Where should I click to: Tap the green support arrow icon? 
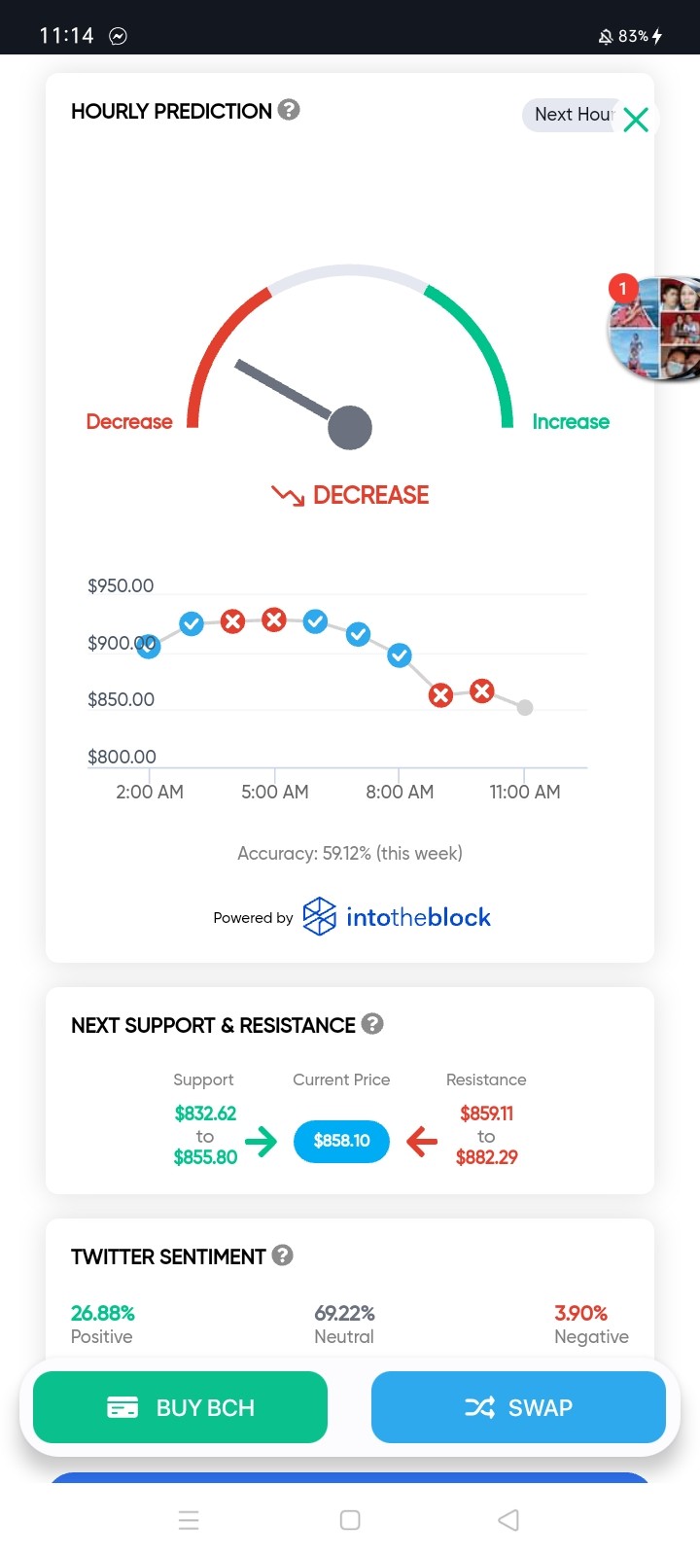click(x=261, y=1140)
